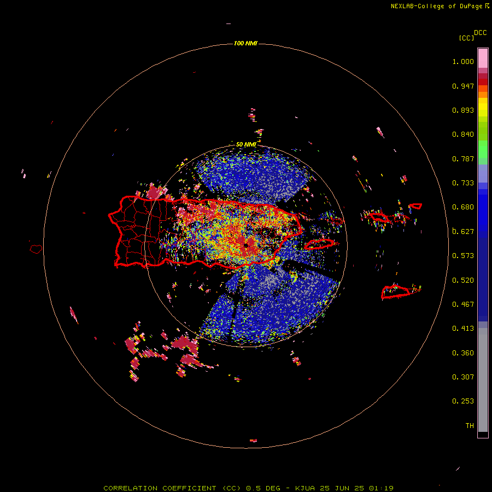The image size is (492, 492).
Task: Select the 0.680 scale value
Action: [463, 207]
